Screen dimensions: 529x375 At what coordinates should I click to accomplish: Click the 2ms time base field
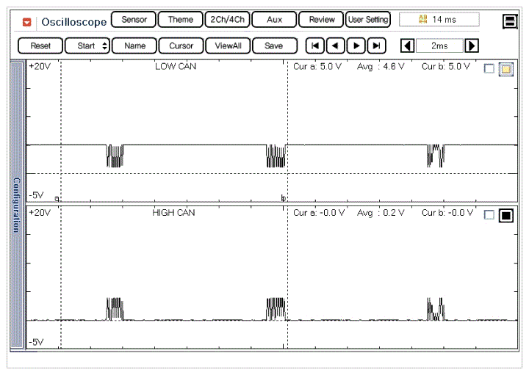tap(439, 45)
